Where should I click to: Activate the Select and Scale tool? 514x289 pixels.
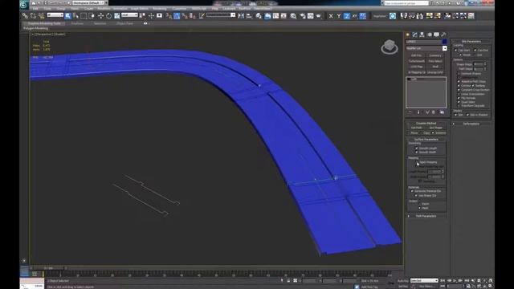(117, 16)
